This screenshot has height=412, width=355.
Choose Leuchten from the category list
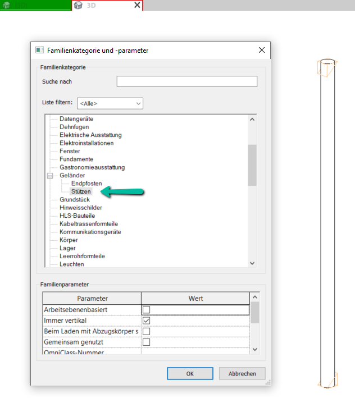(x=71, y=264)
